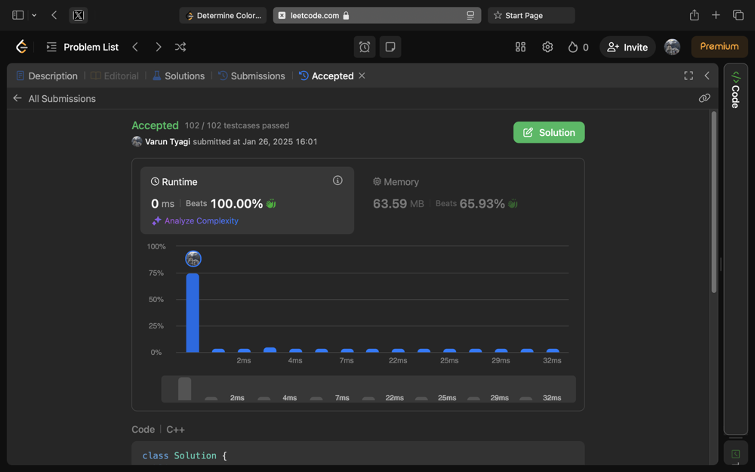Show the tab overview icon
The height and width of the screenshot is (472, 755).
point(738,15)
